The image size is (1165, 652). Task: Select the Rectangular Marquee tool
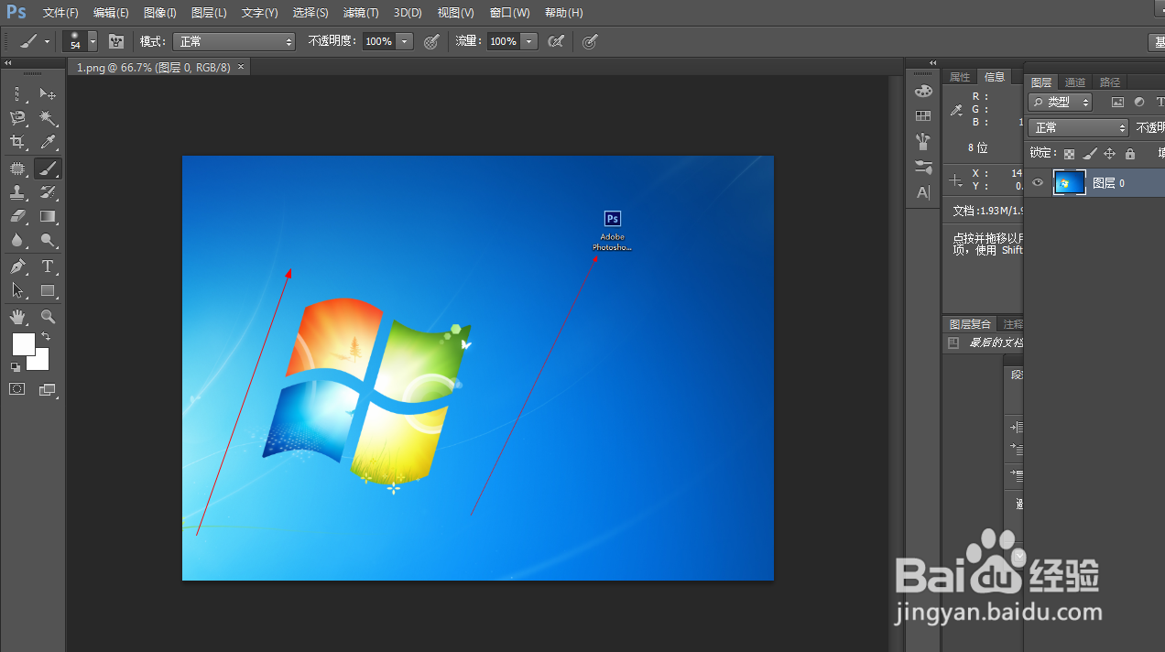(x=17, y=94)
